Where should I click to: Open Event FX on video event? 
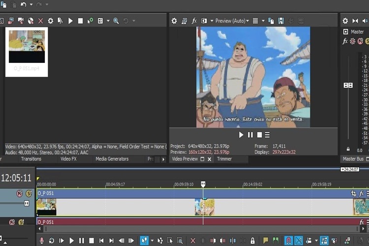coord(362,193)
